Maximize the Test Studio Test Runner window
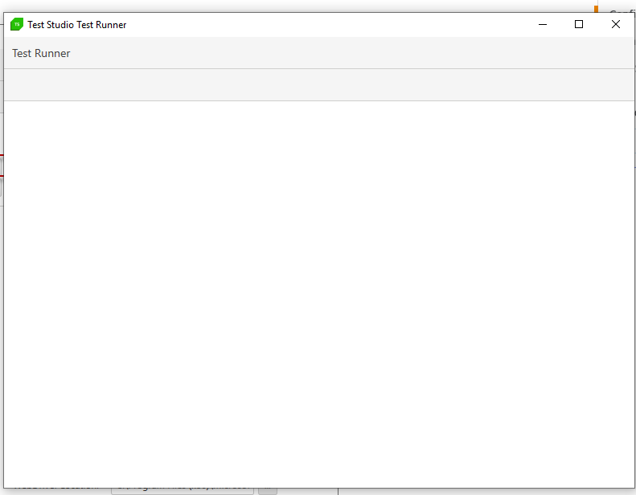The width and height of the screenshot is (636, 495). click(579, 24)
